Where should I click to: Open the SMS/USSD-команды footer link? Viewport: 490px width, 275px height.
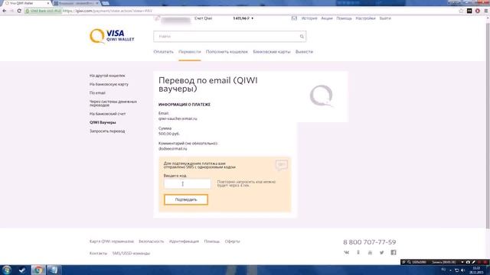[x=131, y=253]
